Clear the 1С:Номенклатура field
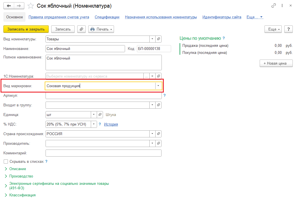Viewport: 297px width, 202px height. click(x=152, y=76)
